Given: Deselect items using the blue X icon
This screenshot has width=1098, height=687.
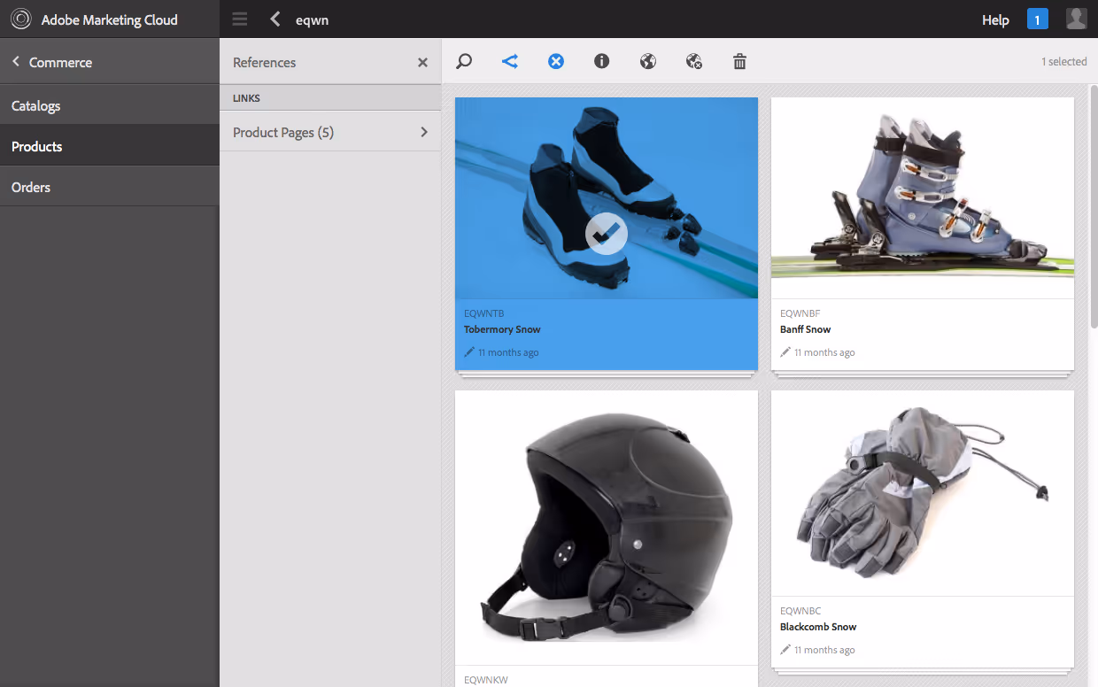Looking at the screenshot, I should (556, 61).
